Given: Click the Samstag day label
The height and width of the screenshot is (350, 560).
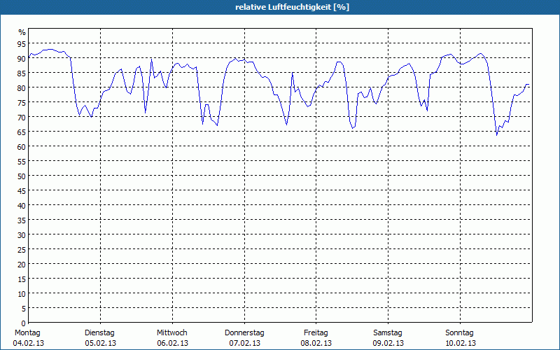Looking at the screenshot, I should point(388,333).
